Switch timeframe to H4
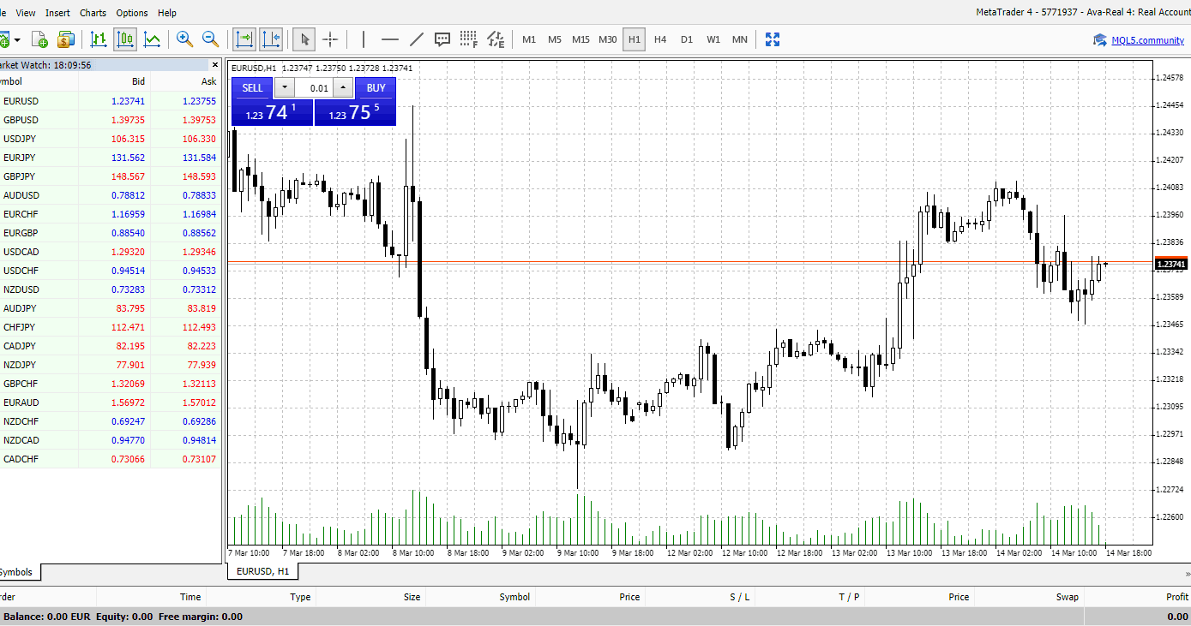This screenshot has height=626, width=1191. 660,39
